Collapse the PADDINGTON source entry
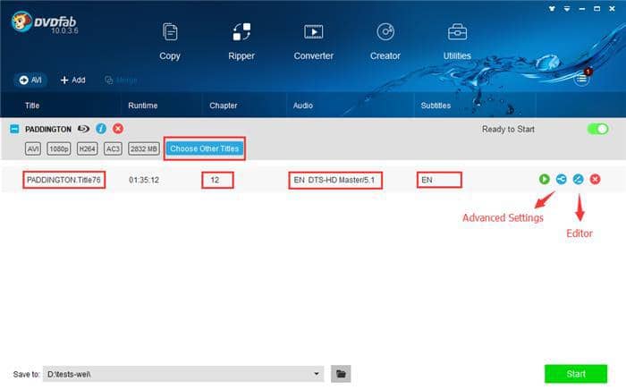This screenshot has width=626, height=390. (x=14, y=129)
